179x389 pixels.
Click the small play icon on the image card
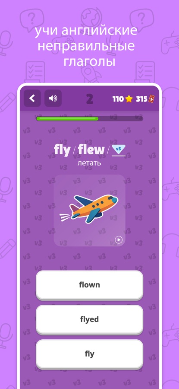click(x=119, y=240)
